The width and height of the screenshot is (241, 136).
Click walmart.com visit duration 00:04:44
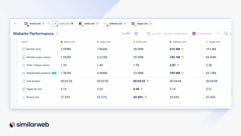[175, 81]
